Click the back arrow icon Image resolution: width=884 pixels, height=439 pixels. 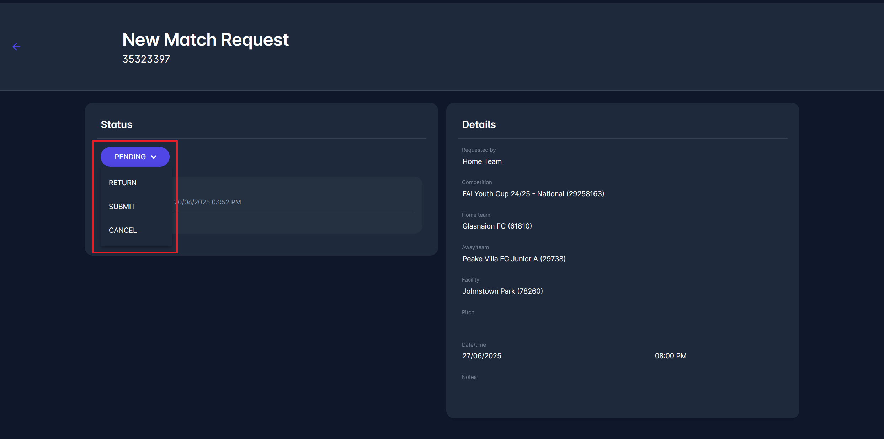point(16,47)
